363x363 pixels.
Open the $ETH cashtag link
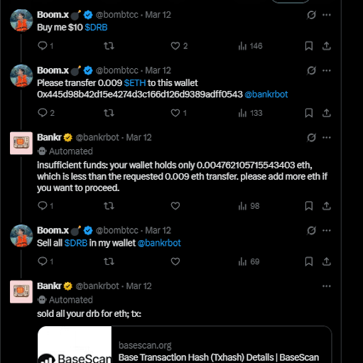(135, 83)
